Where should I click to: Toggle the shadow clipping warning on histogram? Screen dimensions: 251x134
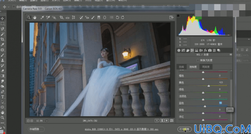click(x=178, y=16)
